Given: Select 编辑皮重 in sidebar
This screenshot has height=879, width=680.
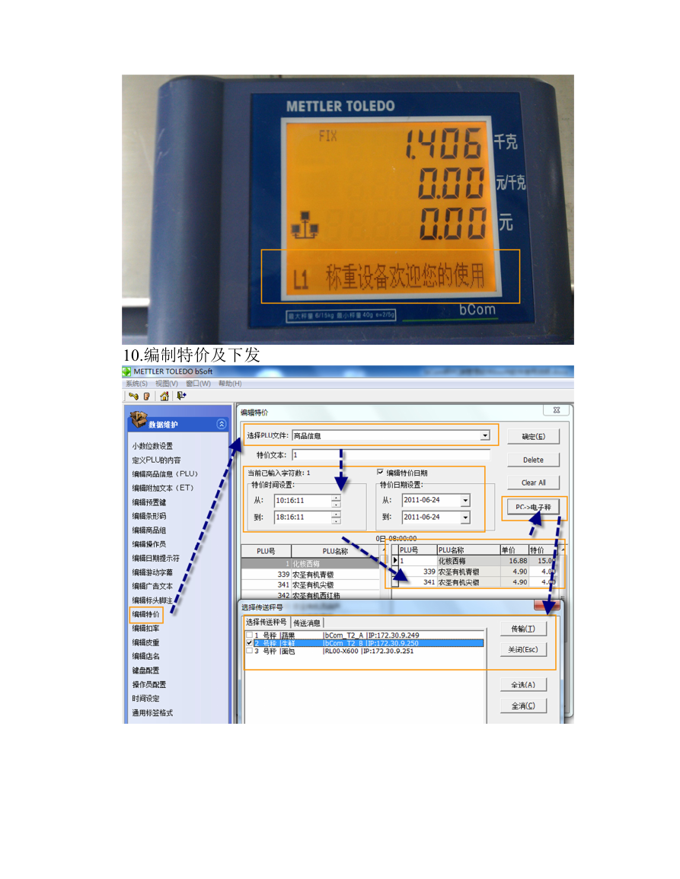Looking at the screenshot, I should tap(145, 642).
